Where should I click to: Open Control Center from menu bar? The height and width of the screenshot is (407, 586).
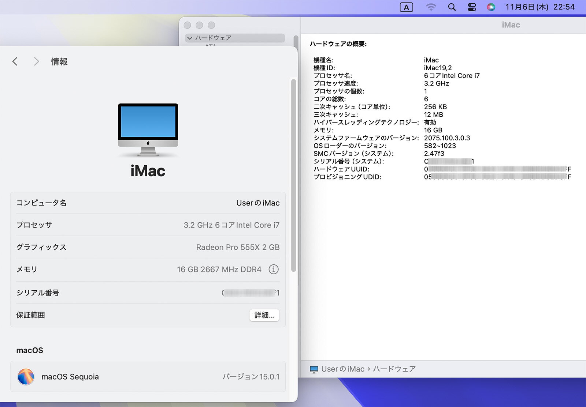click(472, 7)
